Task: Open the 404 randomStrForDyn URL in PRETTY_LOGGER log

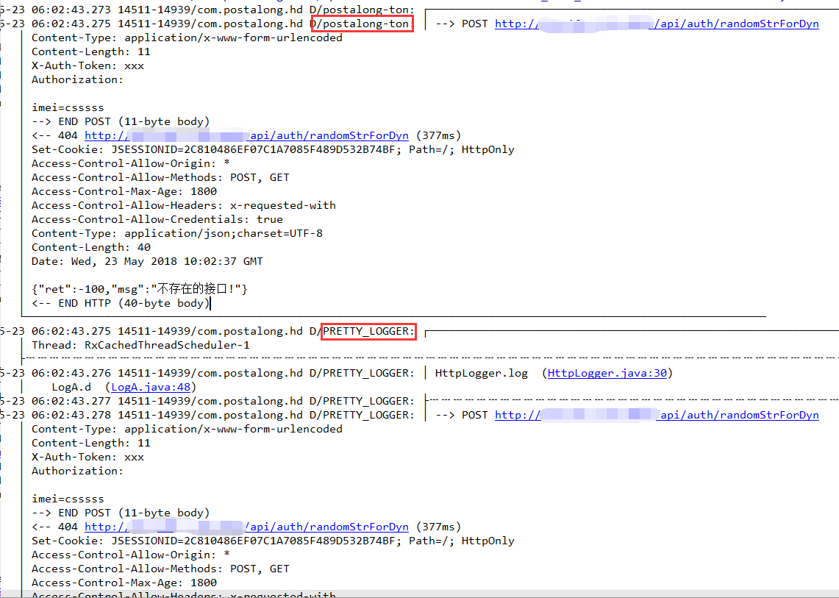Action: coord(246,527)
